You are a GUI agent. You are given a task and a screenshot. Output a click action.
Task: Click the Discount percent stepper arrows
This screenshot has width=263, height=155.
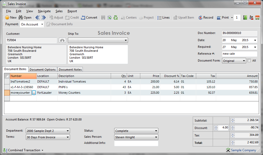pos(216,128)
